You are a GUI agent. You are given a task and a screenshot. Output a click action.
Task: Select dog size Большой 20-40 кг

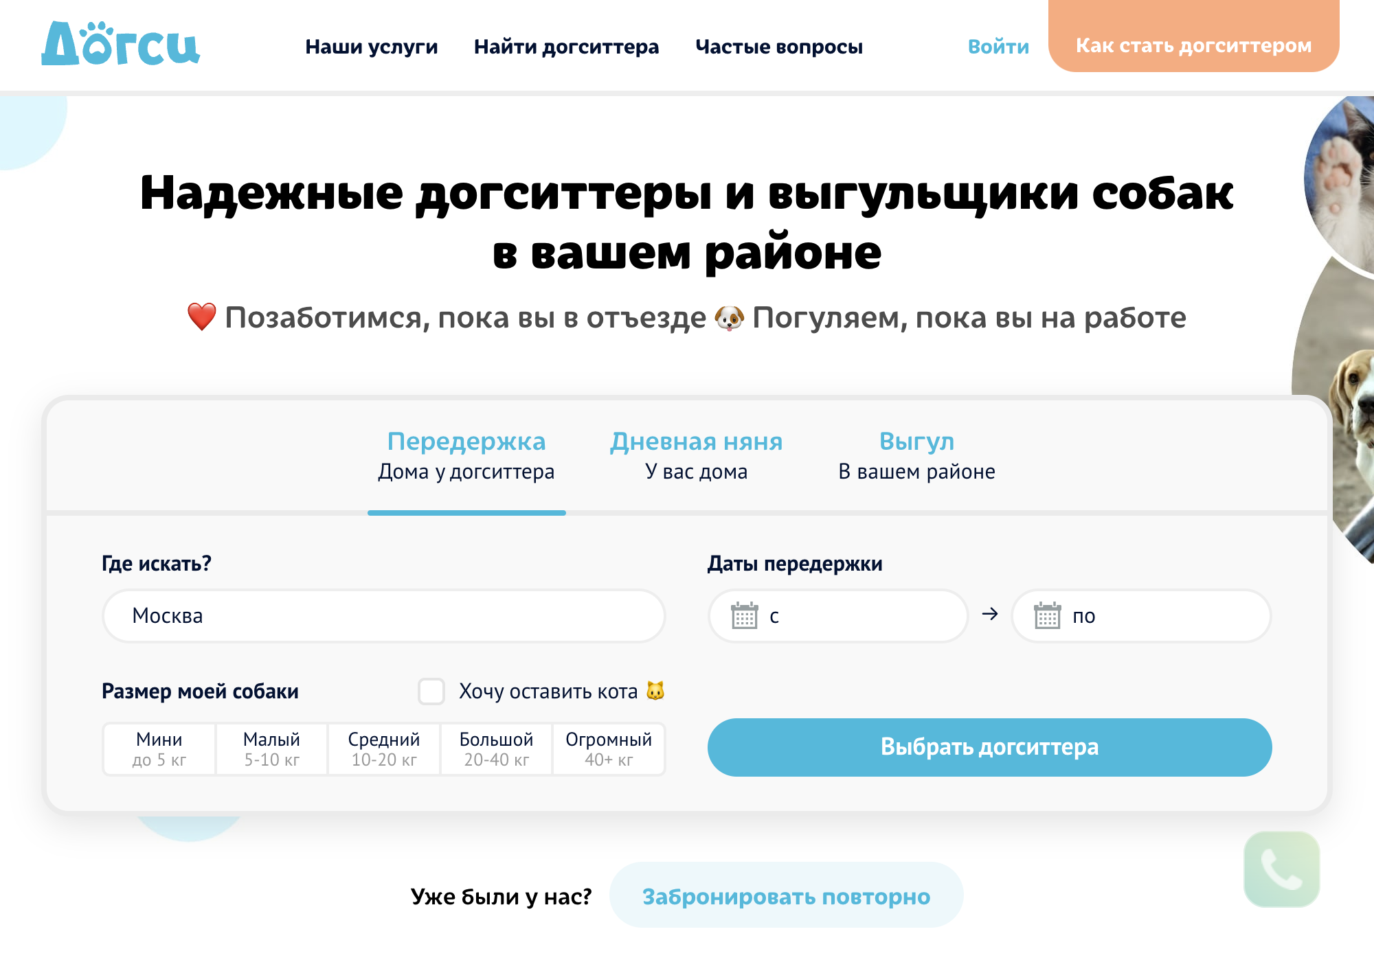click(x=496, y=749)
